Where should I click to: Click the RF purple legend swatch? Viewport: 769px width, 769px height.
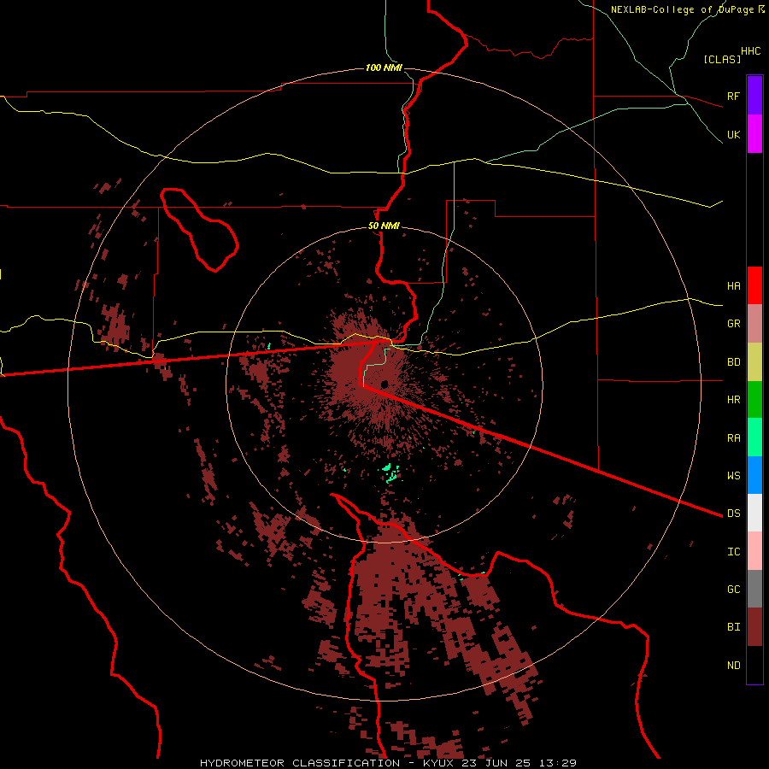(754, 96)
